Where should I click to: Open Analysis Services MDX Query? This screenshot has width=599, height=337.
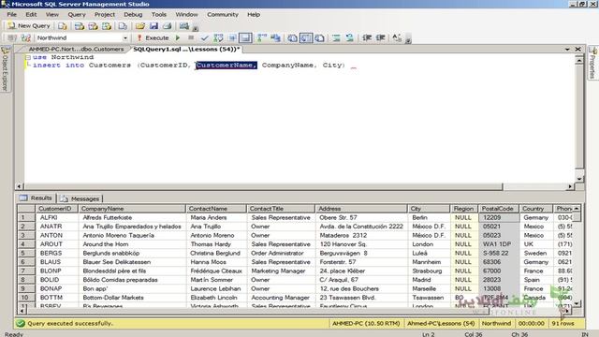click(79, 26)
